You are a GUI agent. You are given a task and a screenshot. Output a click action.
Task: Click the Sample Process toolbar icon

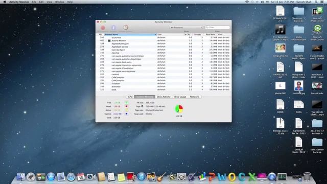[126, 28]
